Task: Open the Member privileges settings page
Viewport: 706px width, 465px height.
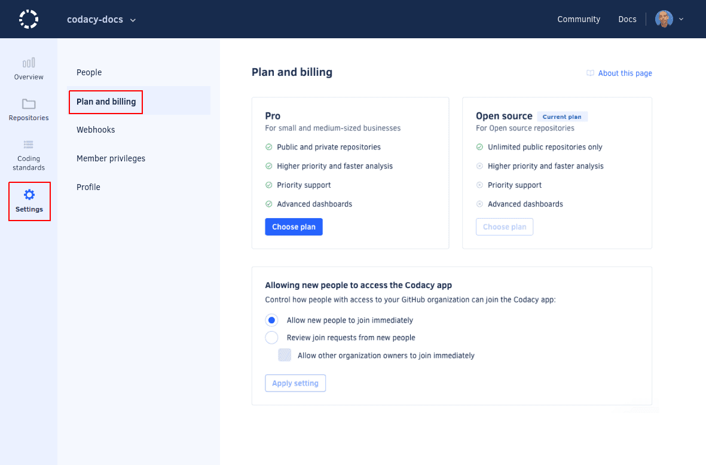Action: coord(111,158)
